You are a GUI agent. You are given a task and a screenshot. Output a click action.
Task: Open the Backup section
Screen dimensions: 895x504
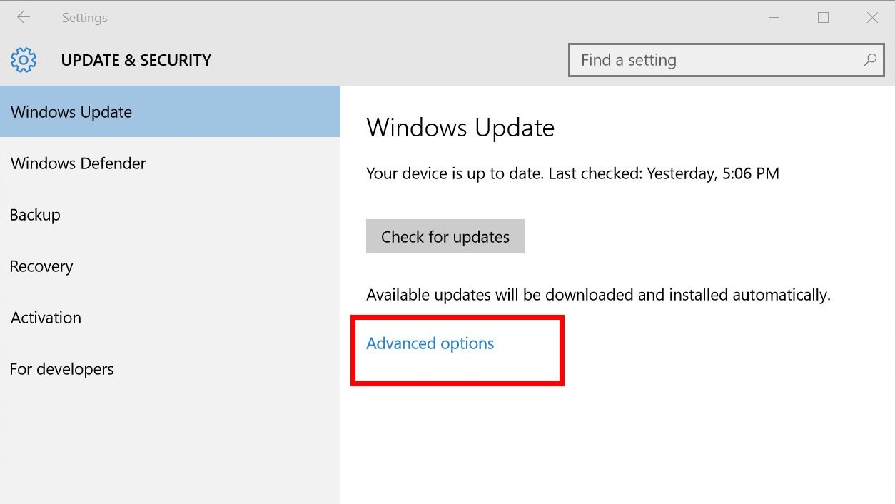[170, 214]
